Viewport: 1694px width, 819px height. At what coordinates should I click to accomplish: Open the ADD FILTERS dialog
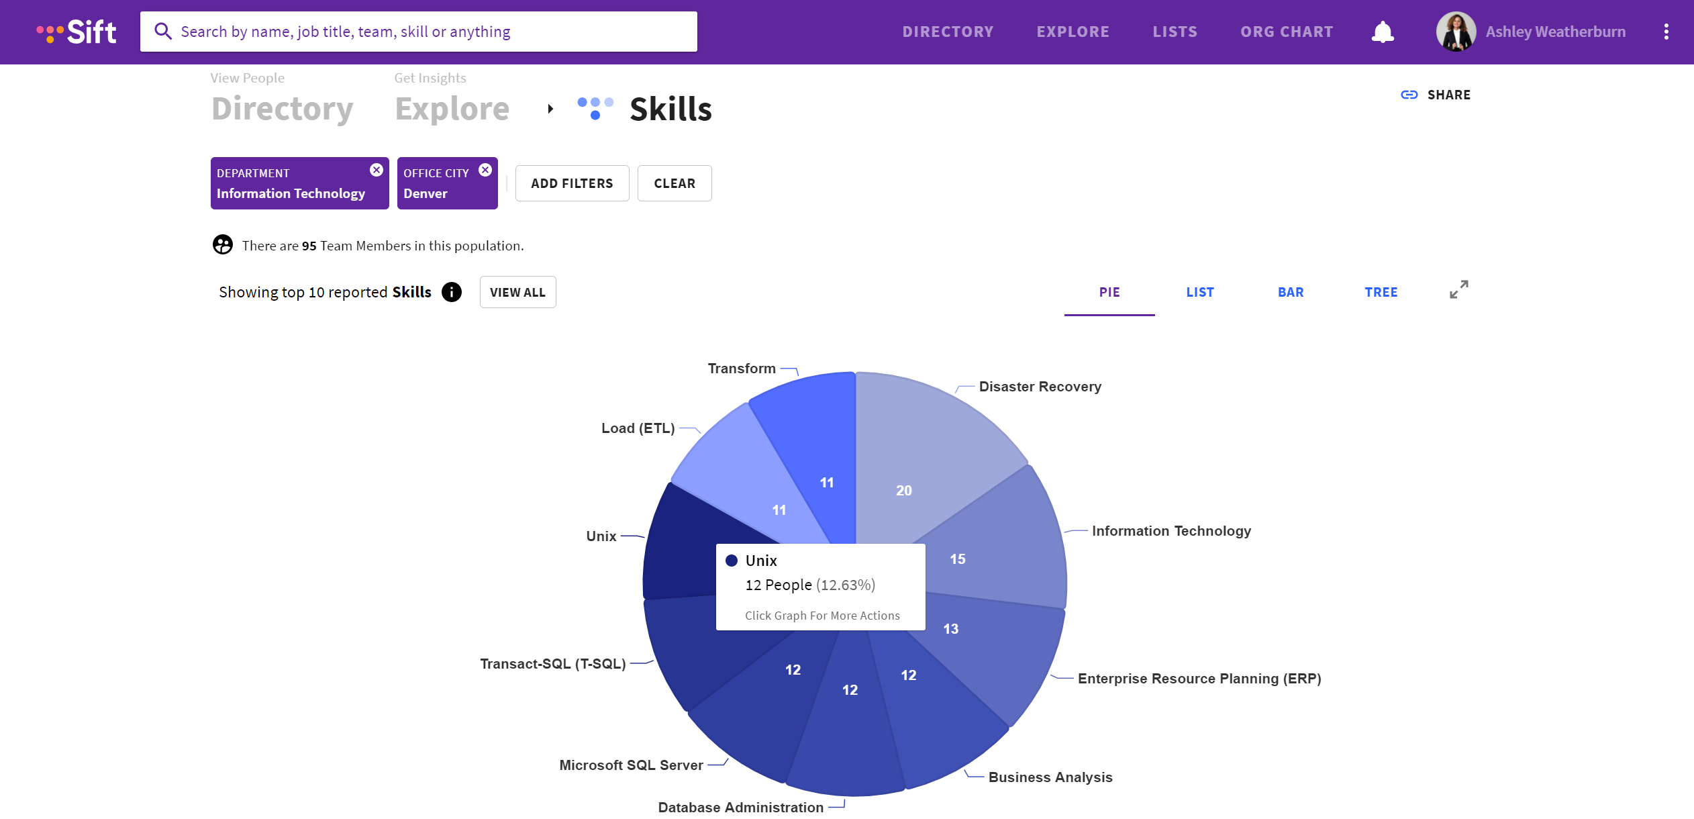572,183
